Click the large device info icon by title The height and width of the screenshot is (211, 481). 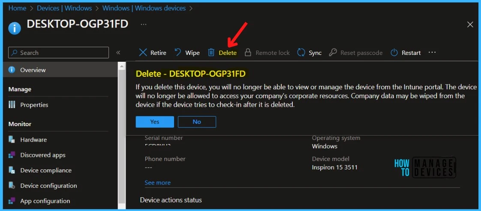15,28
